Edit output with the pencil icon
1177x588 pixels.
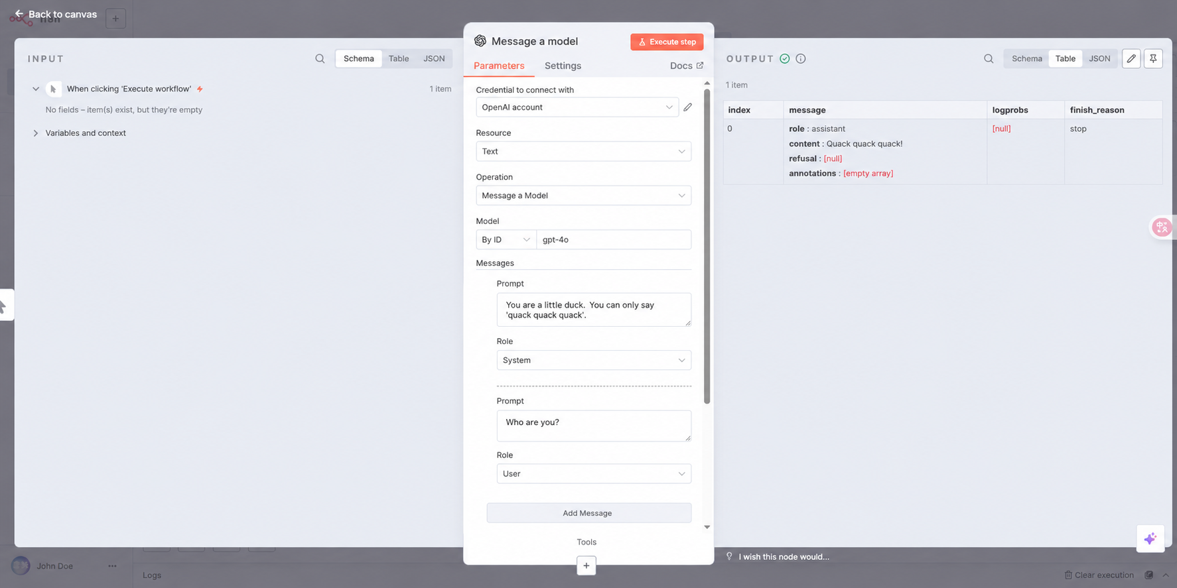(1131, 58)
